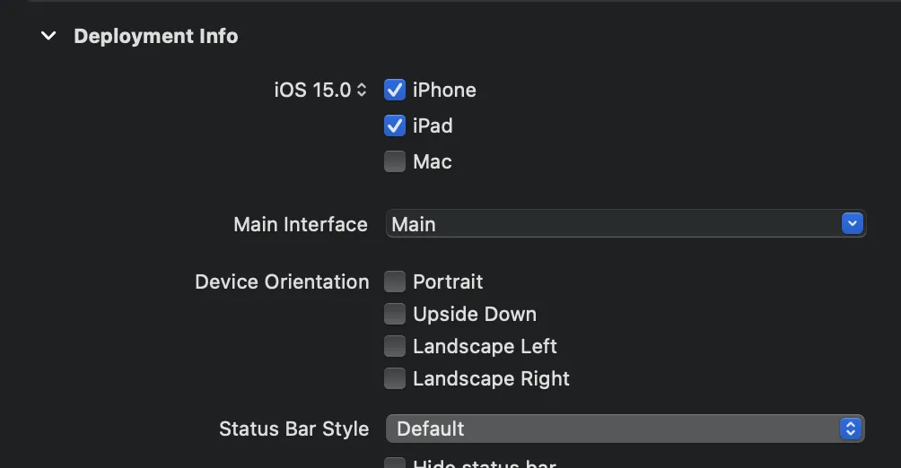This screenshot has width=901, height=468.
Task: Uncheck the iPhone device checkbox
Action: click(395, 90)
